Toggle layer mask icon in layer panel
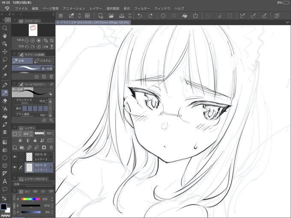 [x=44, y=147]
